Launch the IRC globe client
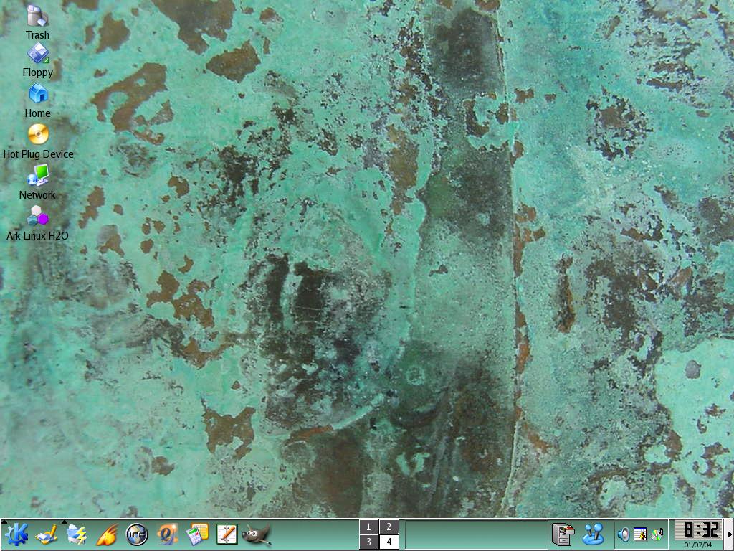Viewport: 734px width, 551px height. pyautogui.click(x=137, y=534)
